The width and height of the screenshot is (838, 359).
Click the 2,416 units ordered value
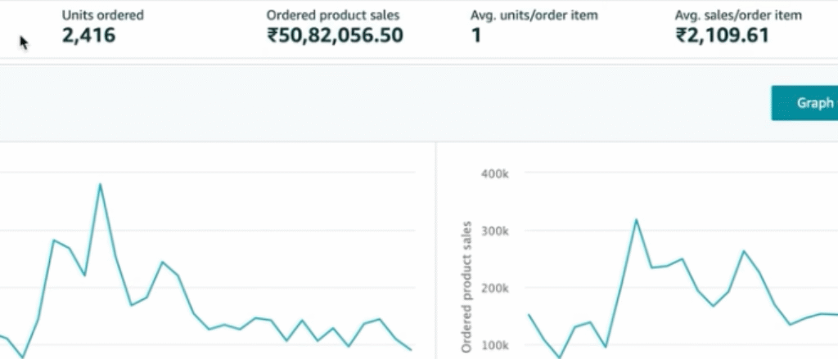(x=89, y=36)
